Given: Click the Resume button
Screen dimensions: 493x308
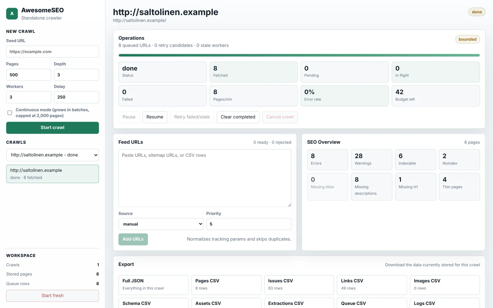Looking at the screenshot, I should point(155,117).
